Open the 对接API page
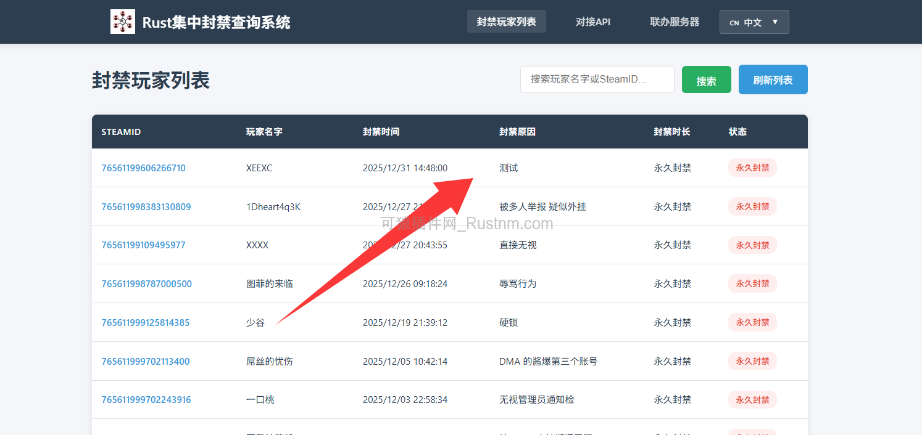The height and width of the screenshot is (435, 922). (592, 21)
